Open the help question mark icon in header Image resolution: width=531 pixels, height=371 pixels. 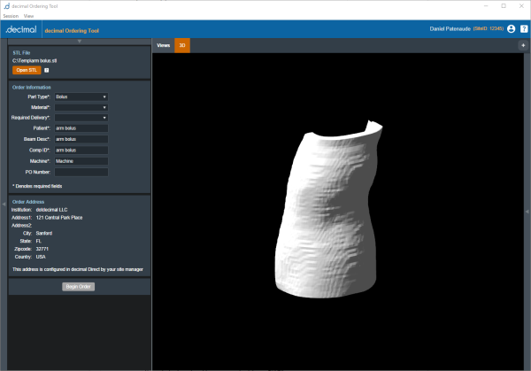[x=524, y=29]
